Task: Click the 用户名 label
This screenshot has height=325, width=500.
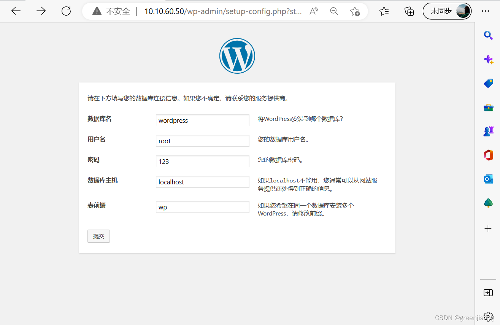Action: (97, 140)
